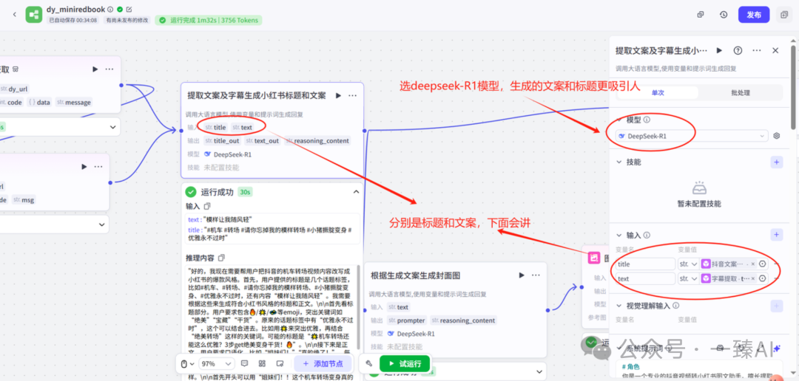Expand the collapsed result below the dy_url node
Image resolution: width=799 pixels, height=381 pixels.
(x=112, y=127)
